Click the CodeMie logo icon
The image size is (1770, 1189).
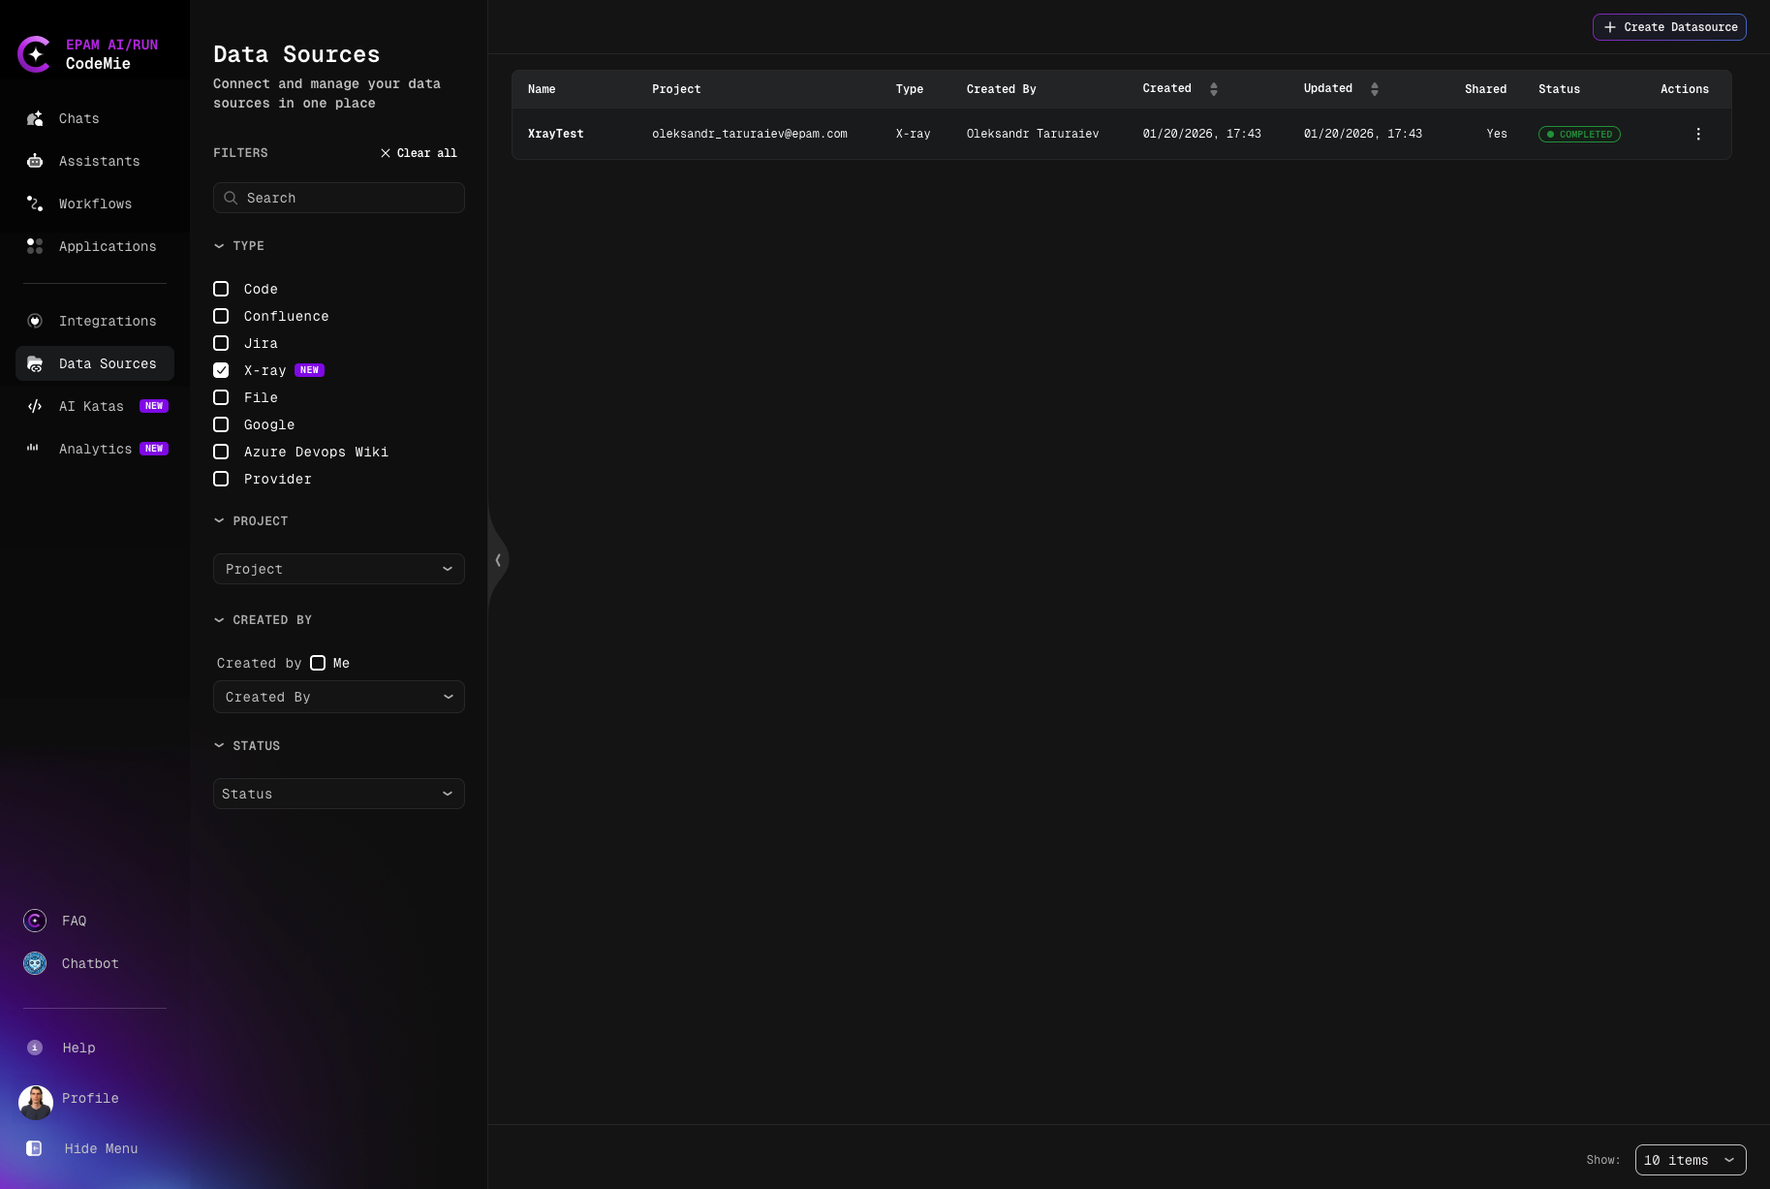click(x=35, y=54)
